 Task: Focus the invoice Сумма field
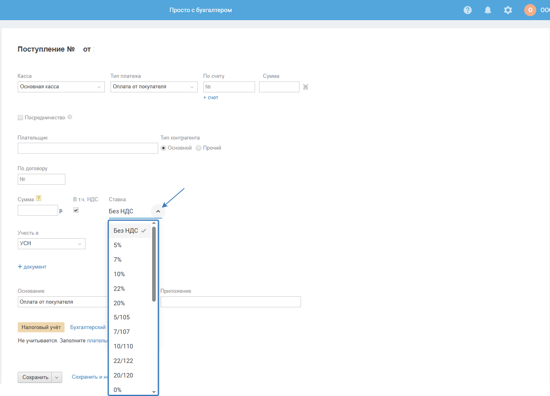tap(279, 87)
